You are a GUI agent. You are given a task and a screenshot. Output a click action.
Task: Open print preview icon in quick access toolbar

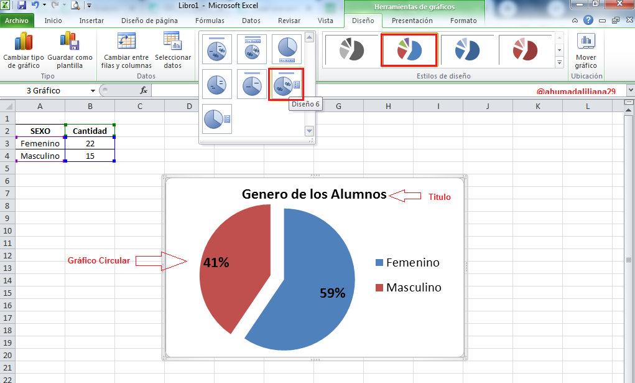75,5
